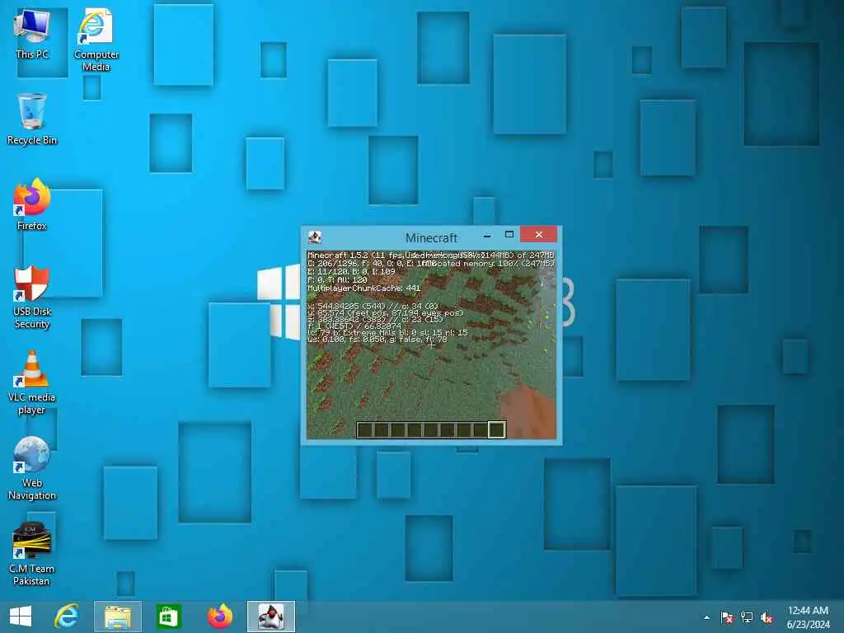Launch the Firefox desktop shortcut
Screen dimensions: 844x633
32,204
